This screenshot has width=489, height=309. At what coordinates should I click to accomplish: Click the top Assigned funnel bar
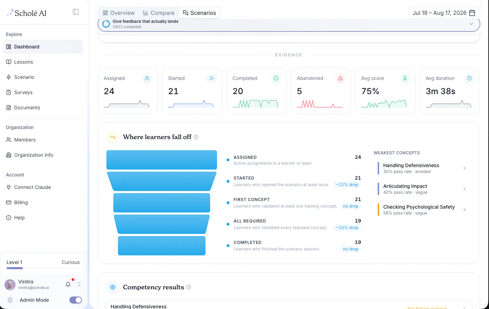click(x=162, y=160)
